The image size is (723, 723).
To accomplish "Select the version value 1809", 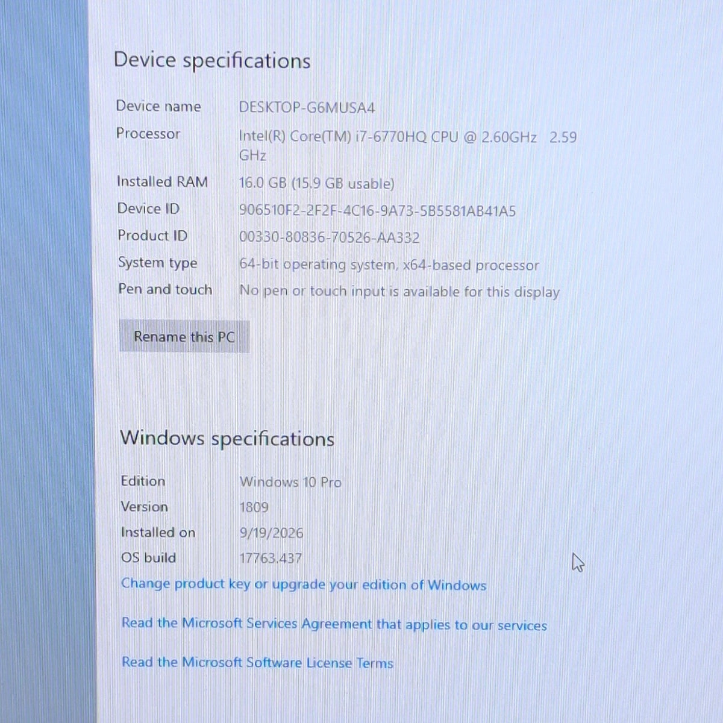I will click(254, 507).
